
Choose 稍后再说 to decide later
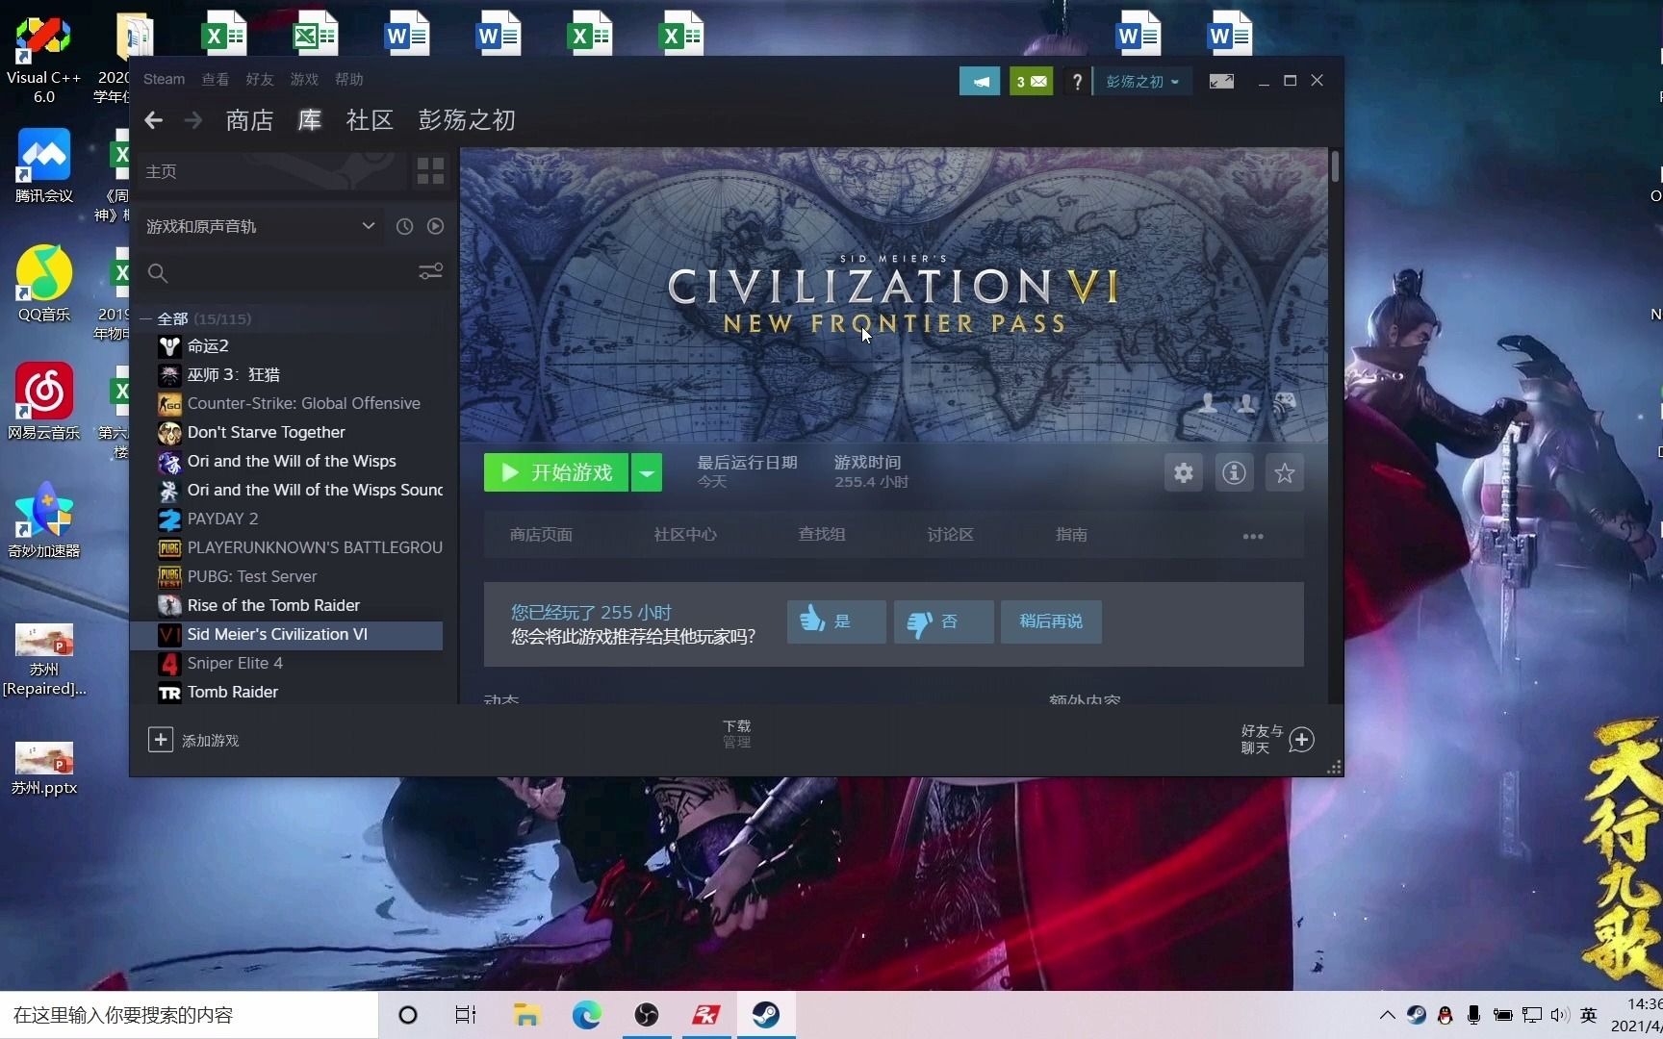pos(1051,621)
